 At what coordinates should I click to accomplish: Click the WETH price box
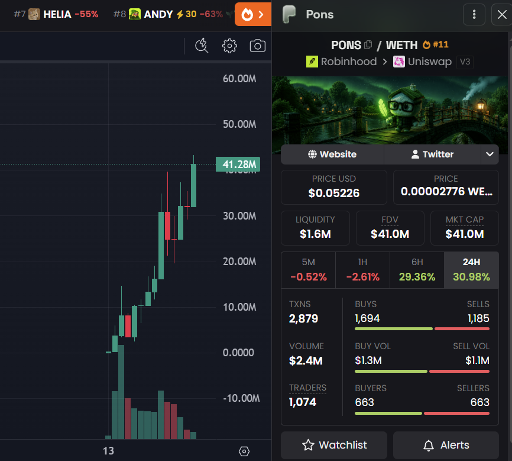click(446, 187)
